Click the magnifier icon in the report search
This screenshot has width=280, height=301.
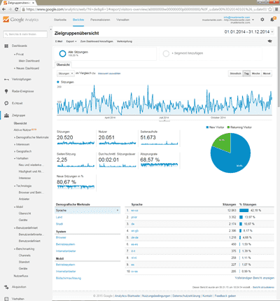point(6,34)
